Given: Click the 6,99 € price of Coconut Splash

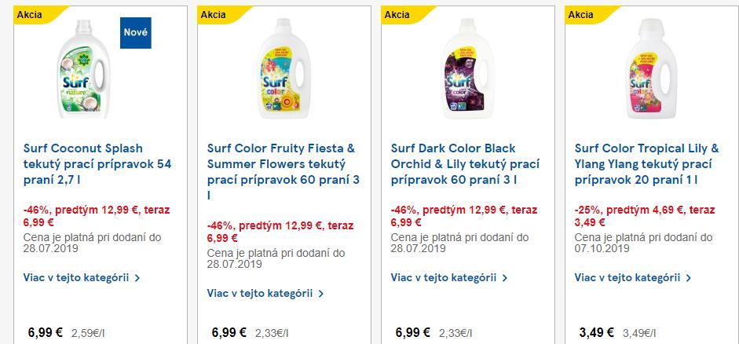Looking at the screenshot, I should point(45,332).
